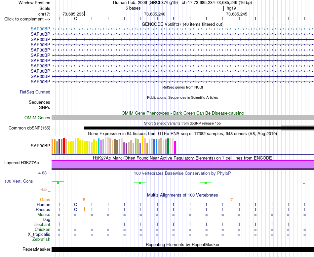Select the short gray dbSNP variant item
Image resolution: width=314 pixels, height=257 pixels.
[297, 128]
